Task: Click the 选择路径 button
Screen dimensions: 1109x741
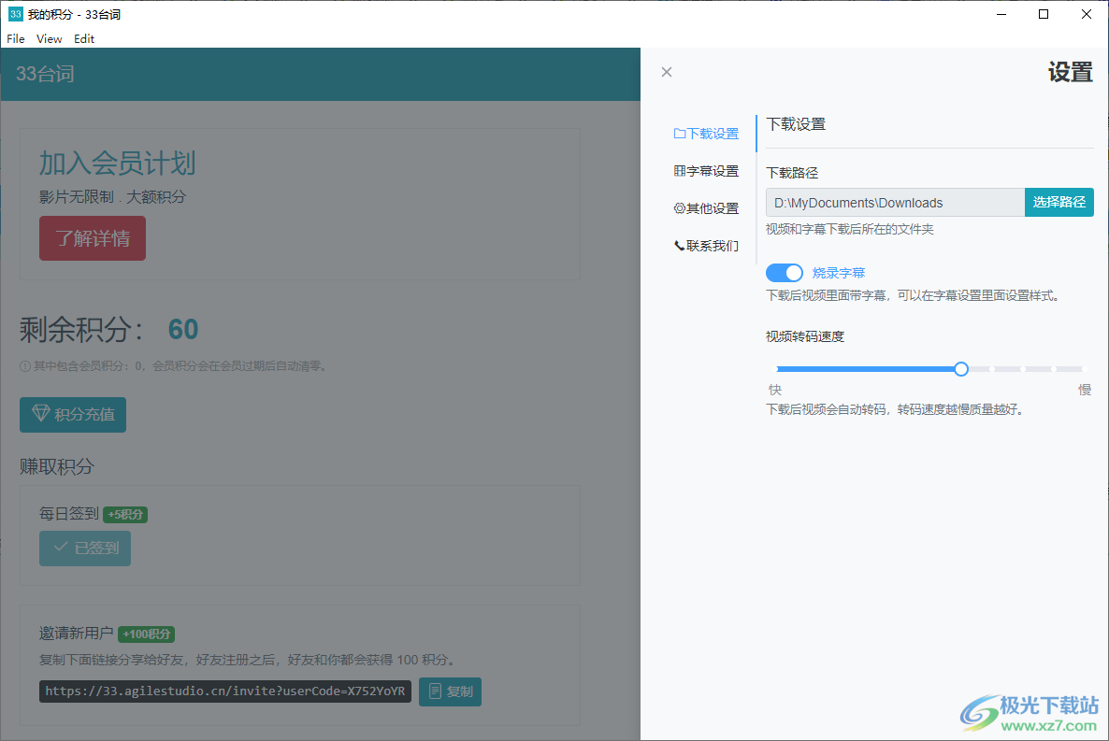Action: (x=1059, y=202)
